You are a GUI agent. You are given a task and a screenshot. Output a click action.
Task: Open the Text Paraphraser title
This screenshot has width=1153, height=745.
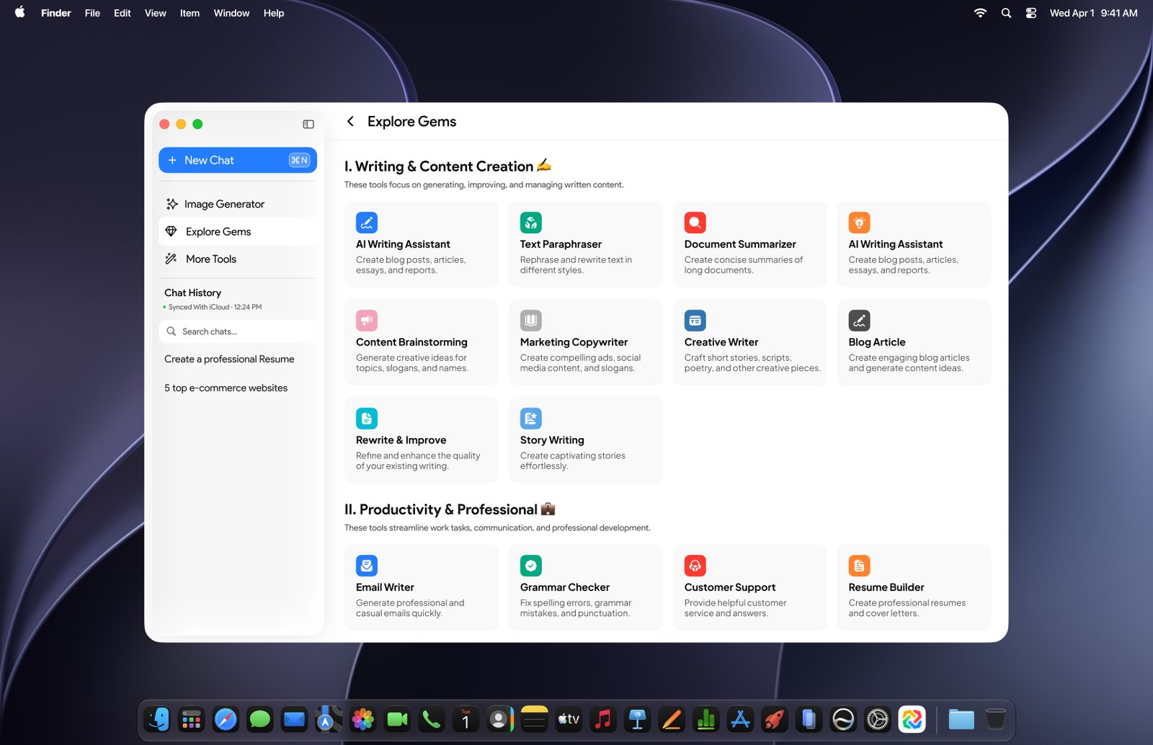click(561, 244)
